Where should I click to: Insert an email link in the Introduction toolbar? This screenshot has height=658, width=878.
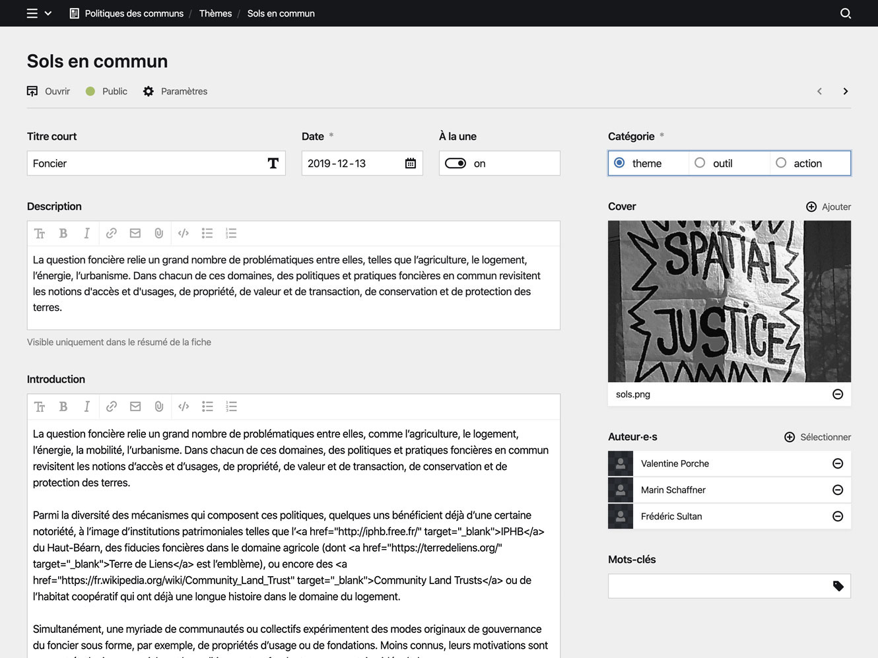coord(135,407)
